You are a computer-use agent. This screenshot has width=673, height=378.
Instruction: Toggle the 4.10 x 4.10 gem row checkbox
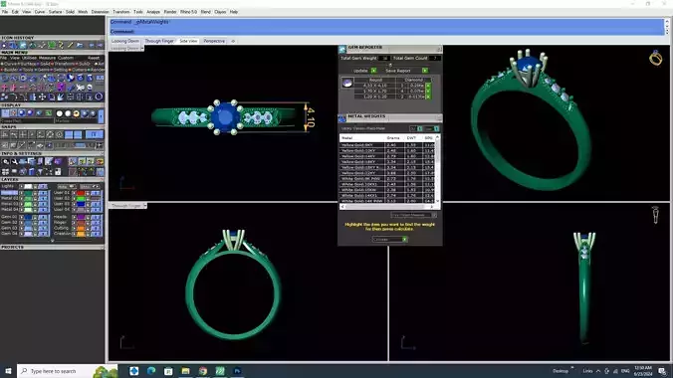428,86
